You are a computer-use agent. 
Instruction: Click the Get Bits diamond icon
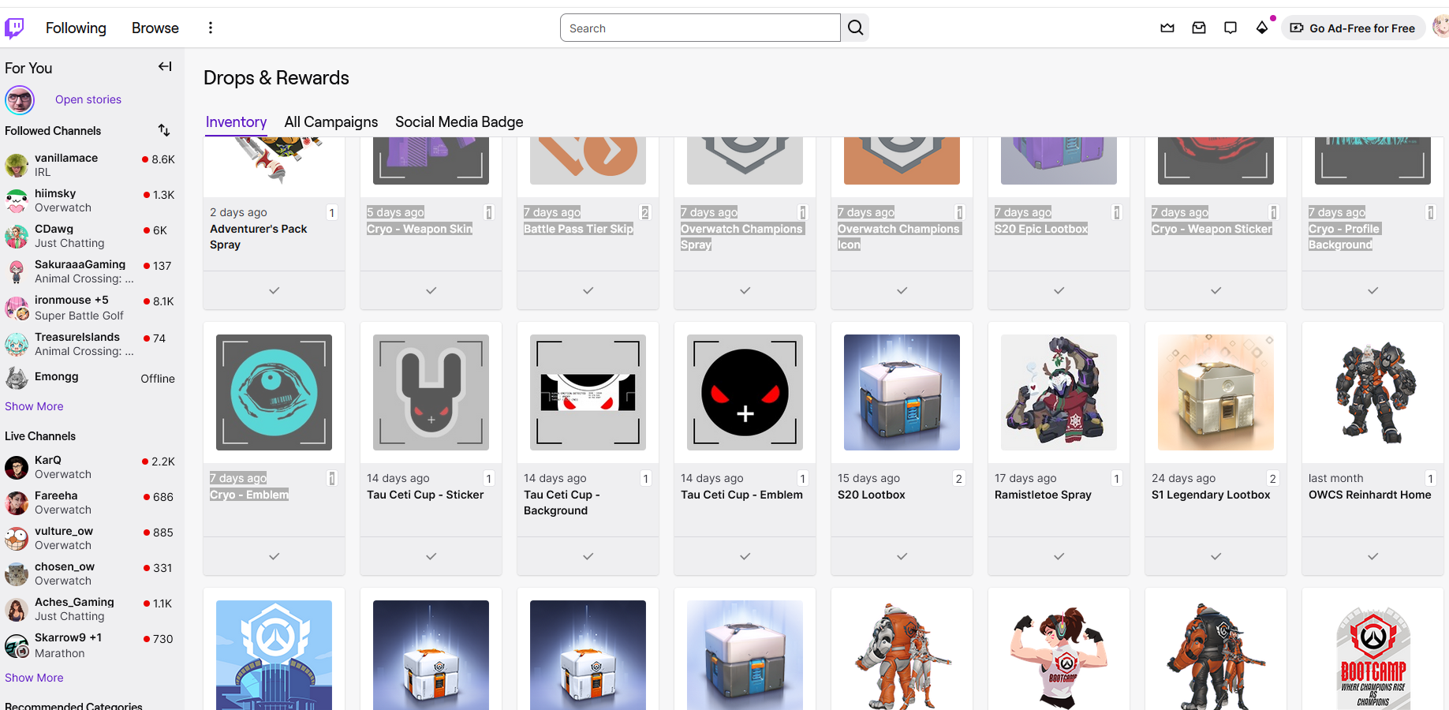coord(1262,28)
